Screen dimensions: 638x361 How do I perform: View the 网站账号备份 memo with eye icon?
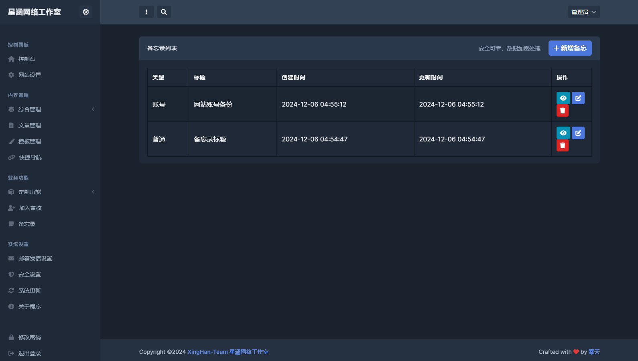pos(563,98)
